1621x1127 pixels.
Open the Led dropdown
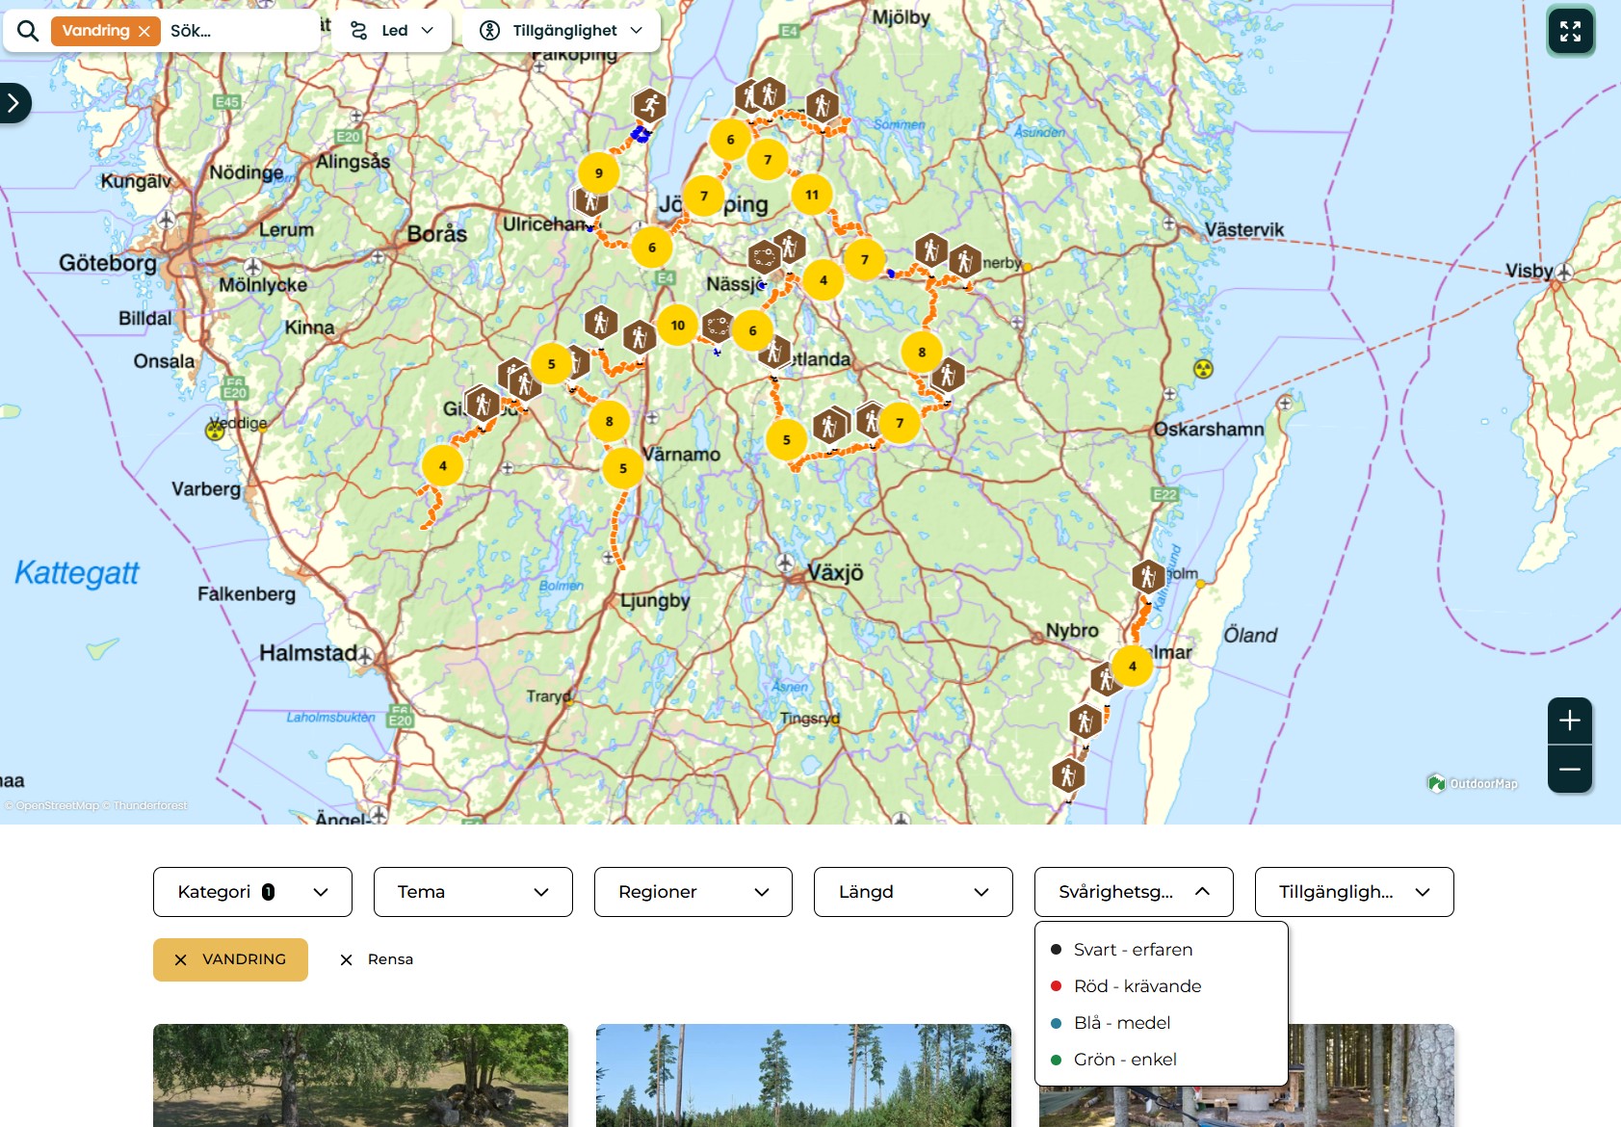(392, 31)
